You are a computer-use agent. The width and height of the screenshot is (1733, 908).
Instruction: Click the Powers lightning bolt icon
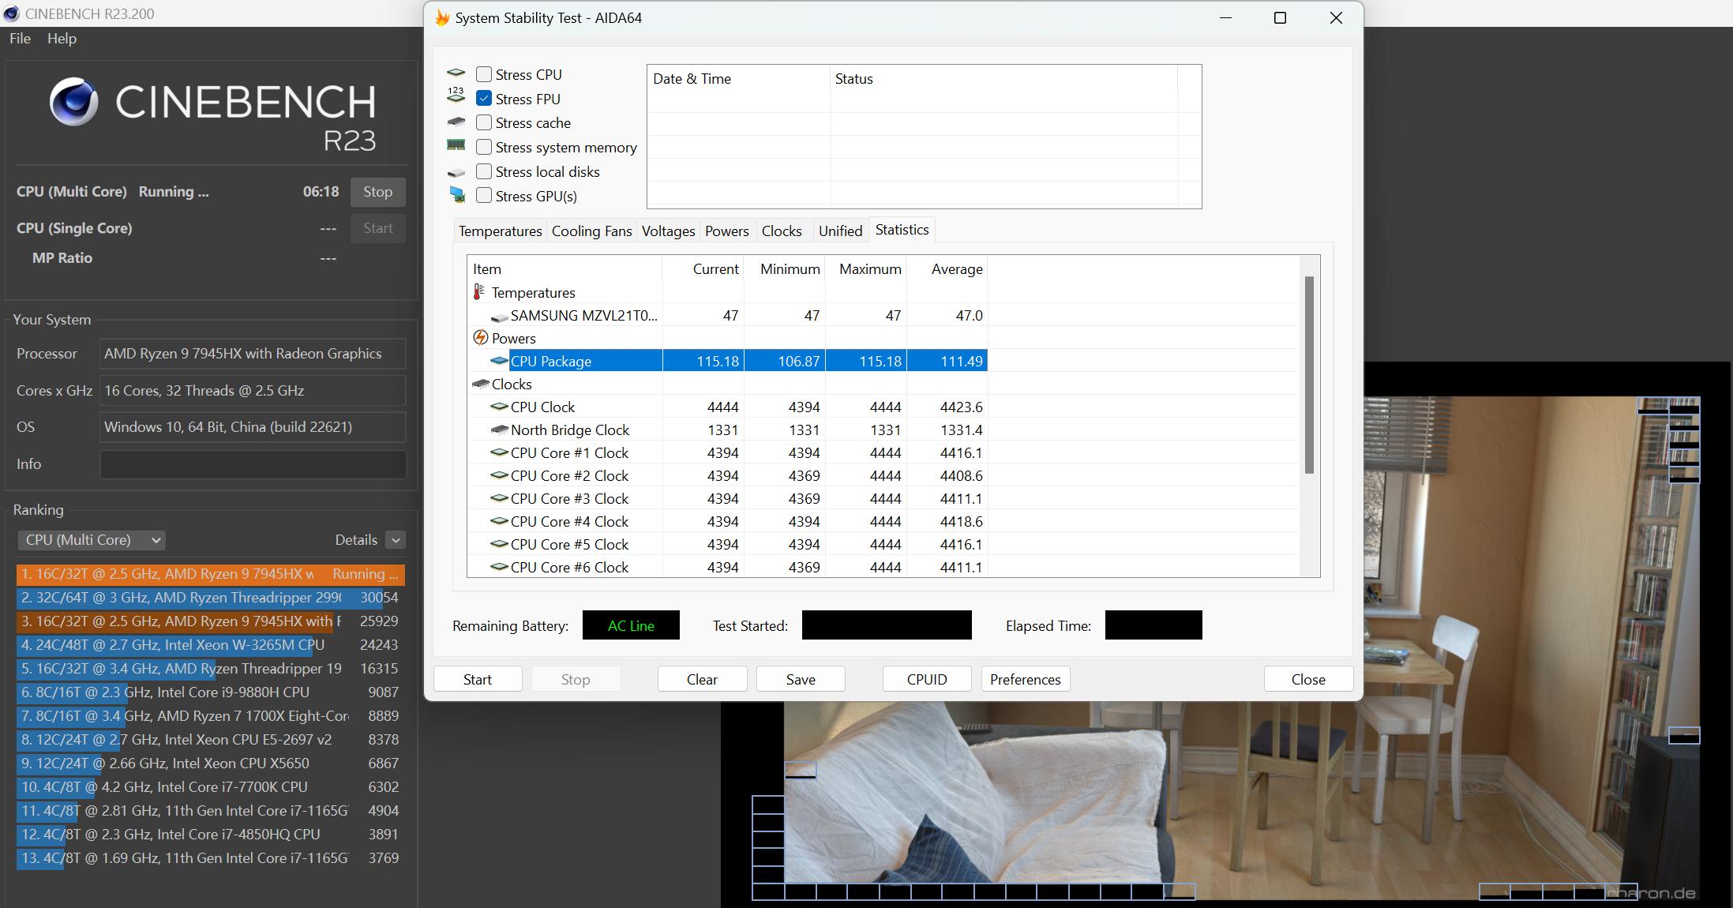pos(480,338)
